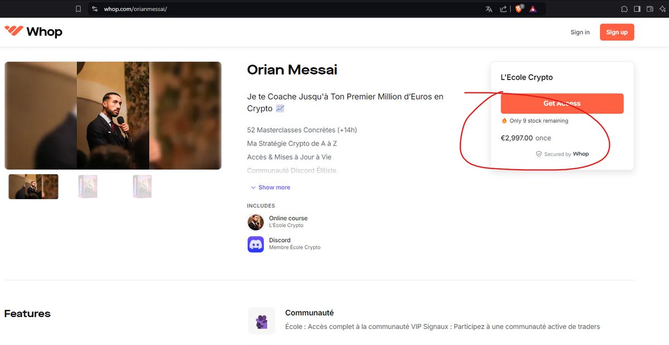The width and height of the screenshot is (669, 345).
Task: Click the Communauté feature heading
Action: (309, 313)
